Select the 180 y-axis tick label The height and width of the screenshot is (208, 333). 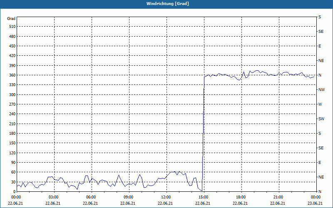click(12, 134)
